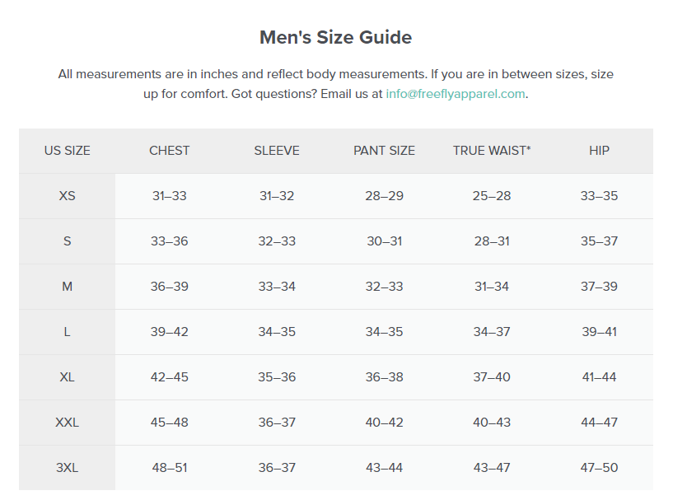Select the SLEEVE column header
673x500 pixels.
(x=277, y=151)
